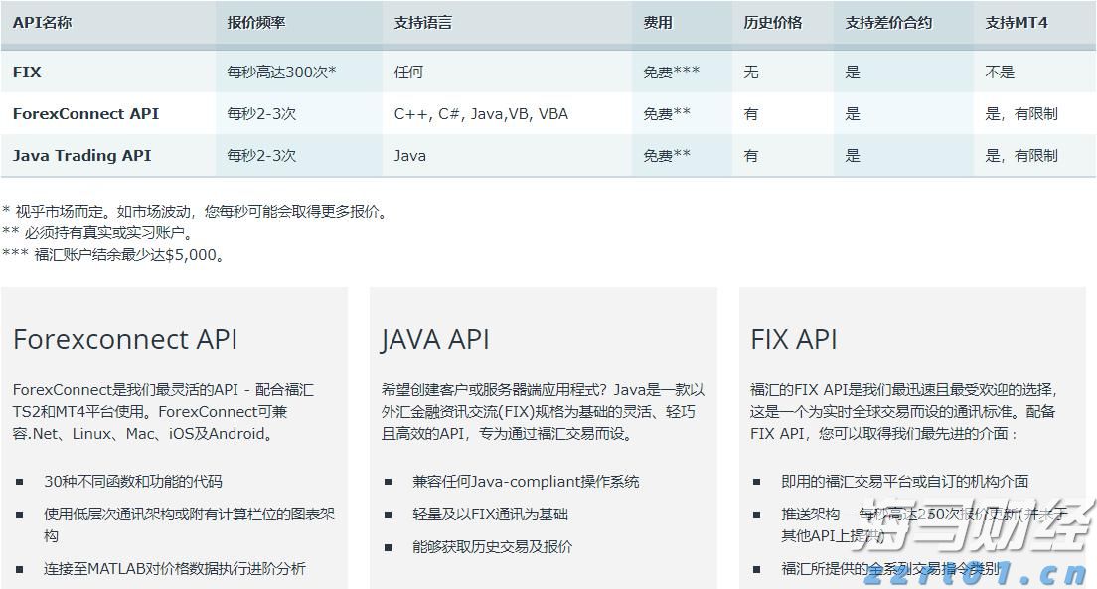Click the bullet beside 推送架构每秒高达250次报价更新
The width and height of the screenshot is (1097, 589).
(756, 515)
